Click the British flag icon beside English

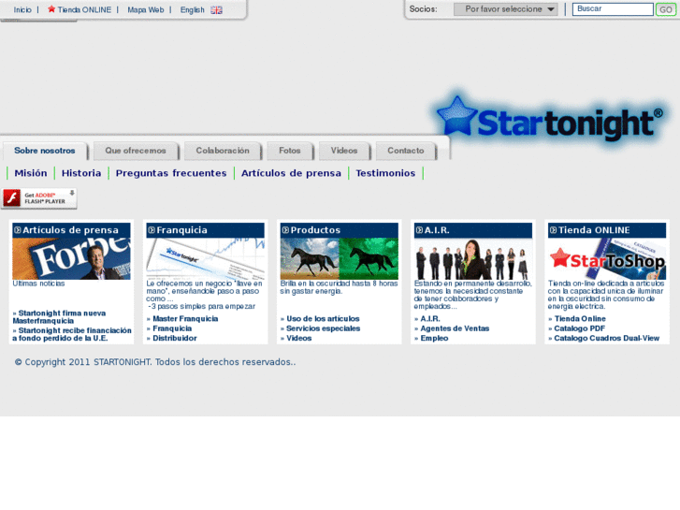point(216,10)
